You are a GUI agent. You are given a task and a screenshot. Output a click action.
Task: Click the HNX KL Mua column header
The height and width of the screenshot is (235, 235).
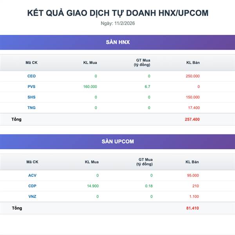pyautogui.click(x=90, y=63)
